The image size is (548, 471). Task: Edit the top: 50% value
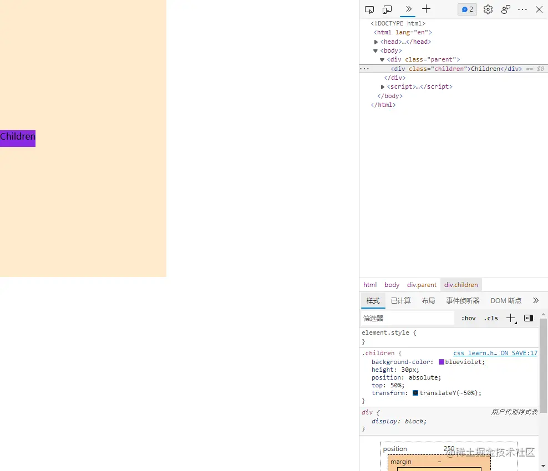[395, 386]
